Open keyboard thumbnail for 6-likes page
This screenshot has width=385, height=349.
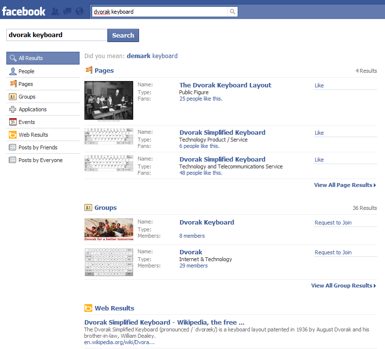(109, 136)
